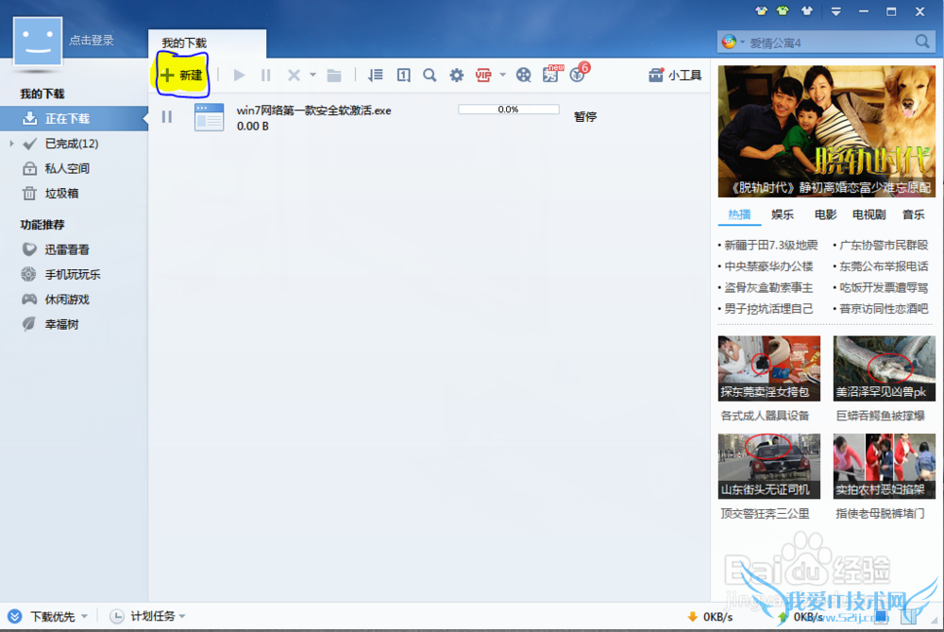Click the download speed 0KB/s indicator
This screenshot has width=944, height=632.
pyautogui.click(x=710, y=617)
